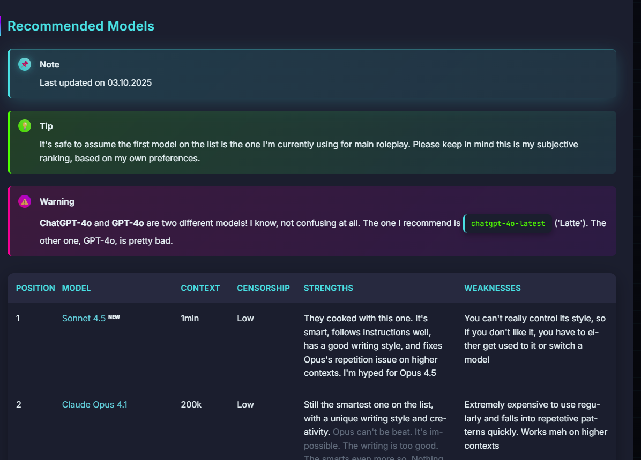This screenshot has height=460, width=641.
Task: Click the Recommended Models heading
Action: (81, 26)
